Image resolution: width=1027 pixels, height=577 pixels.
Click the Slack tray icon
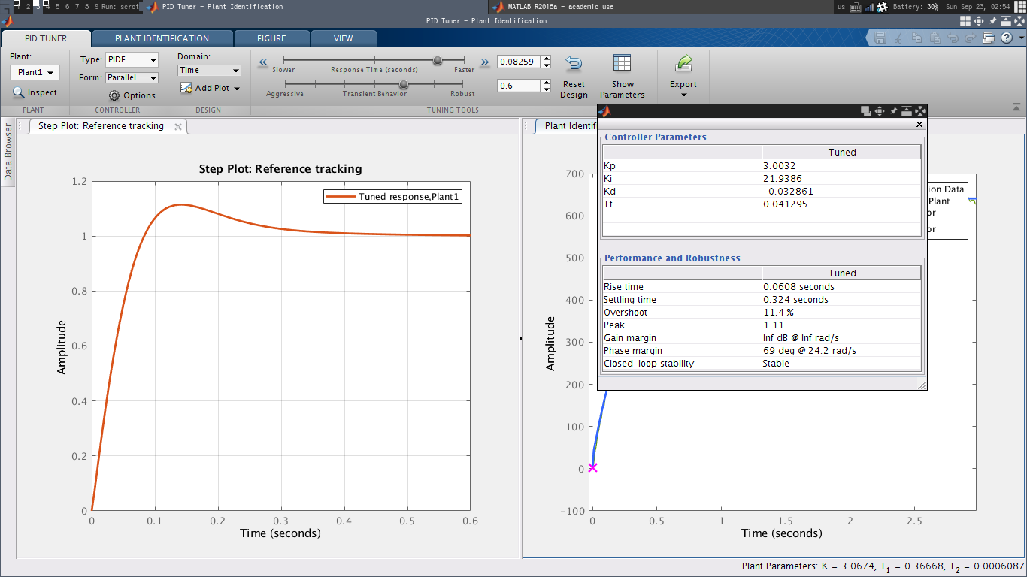click(883, 7)
